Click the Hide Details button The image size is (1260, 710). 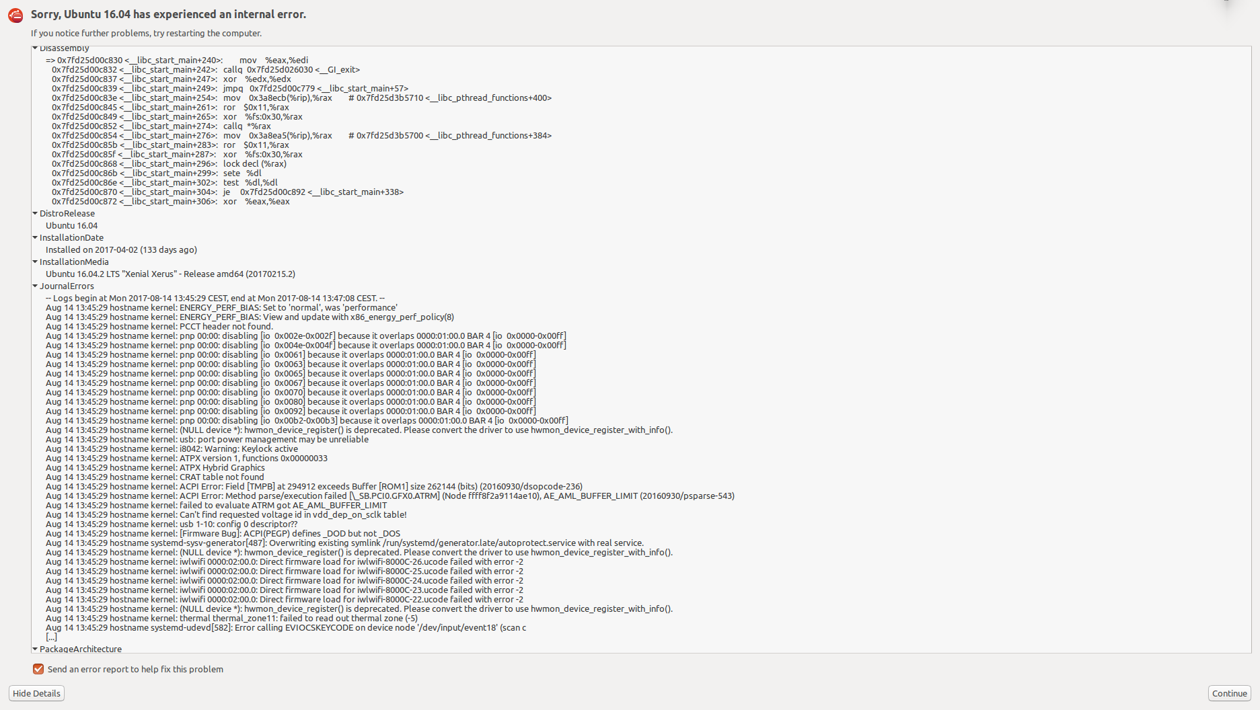click(36, 693)
